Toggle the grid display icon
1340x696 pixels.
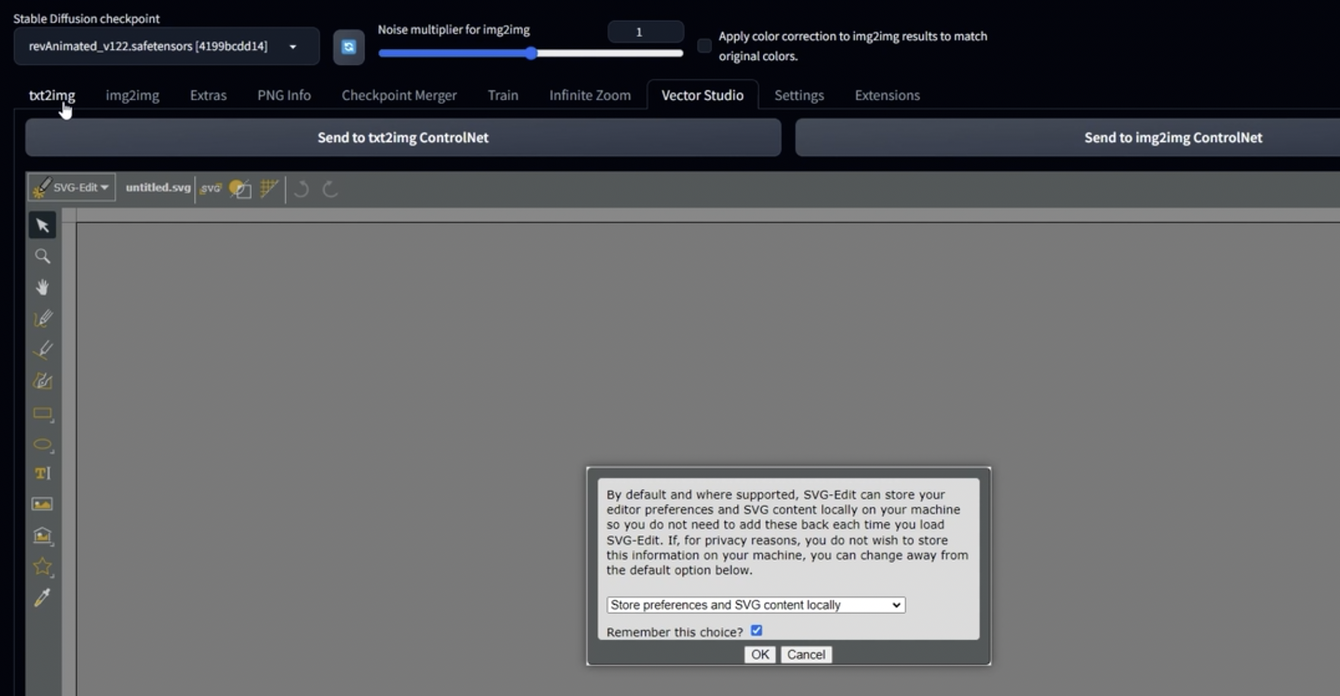pyautogui.click(x=269, y=188)
